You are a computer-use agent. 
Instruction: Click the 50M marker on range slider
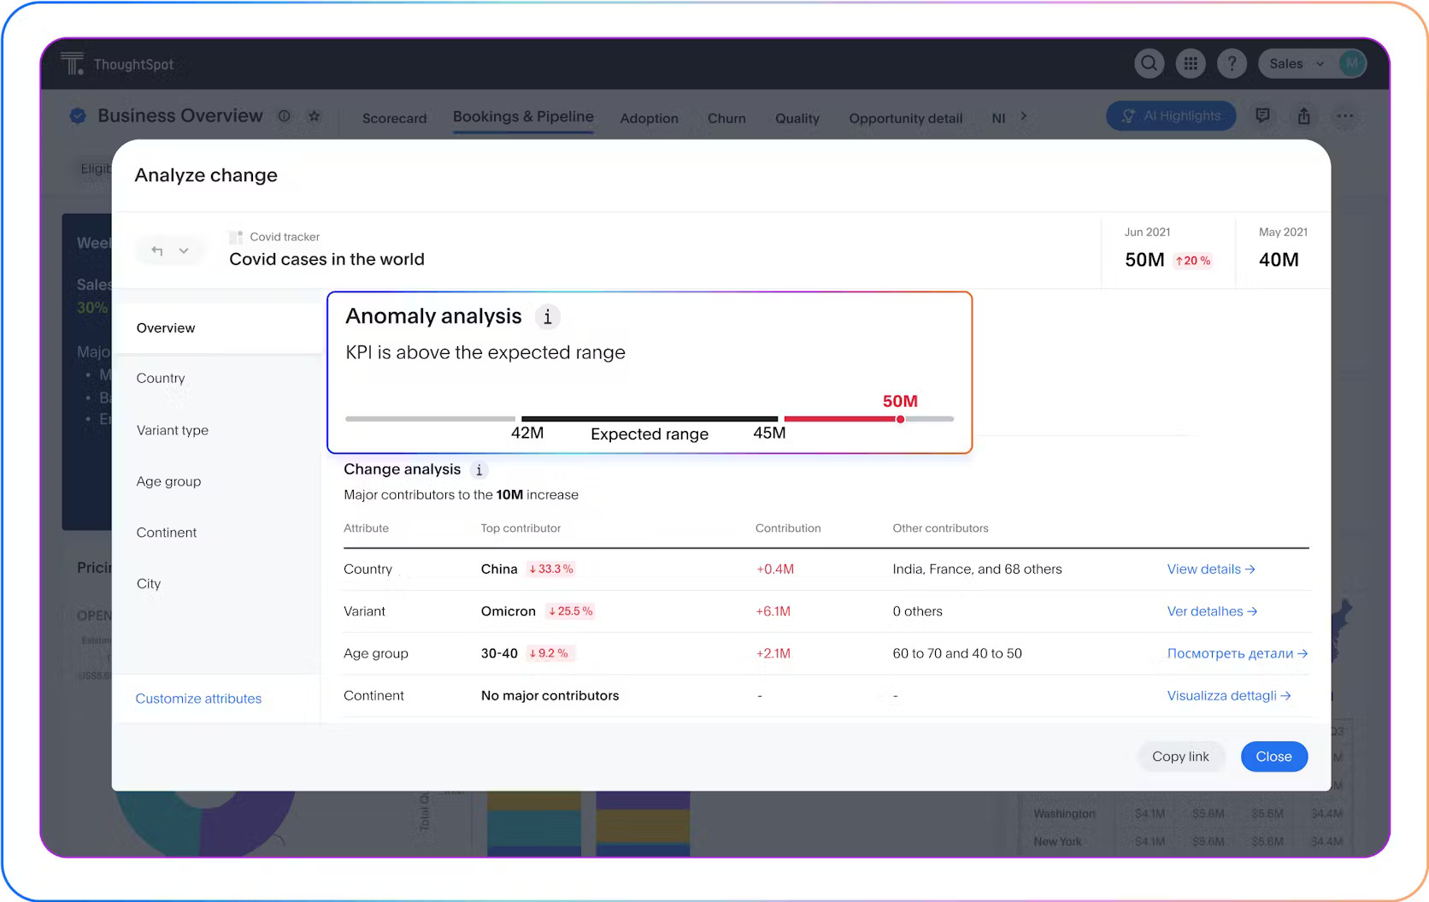click(x=900, y=419)
